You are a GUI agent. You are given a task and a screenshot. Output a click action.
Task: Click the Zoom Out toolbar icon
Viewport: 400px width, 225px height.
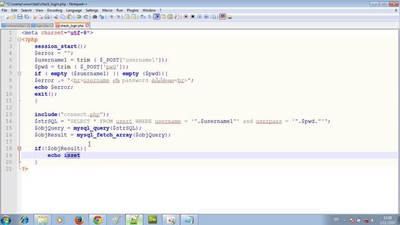click(118, 17)
